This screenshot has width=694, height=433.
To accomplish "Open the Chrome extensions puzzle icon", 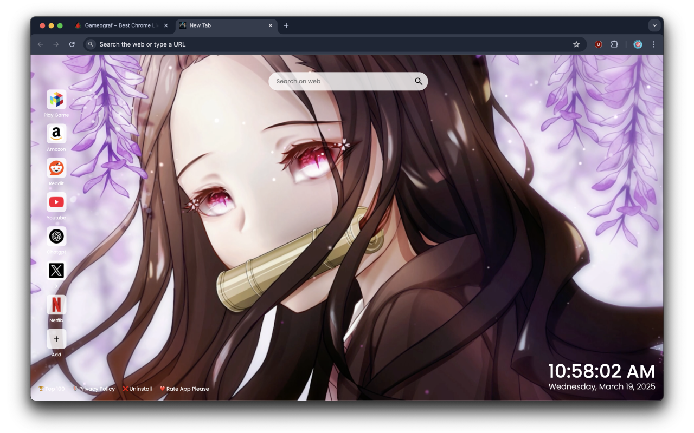I will pos(614,44).
